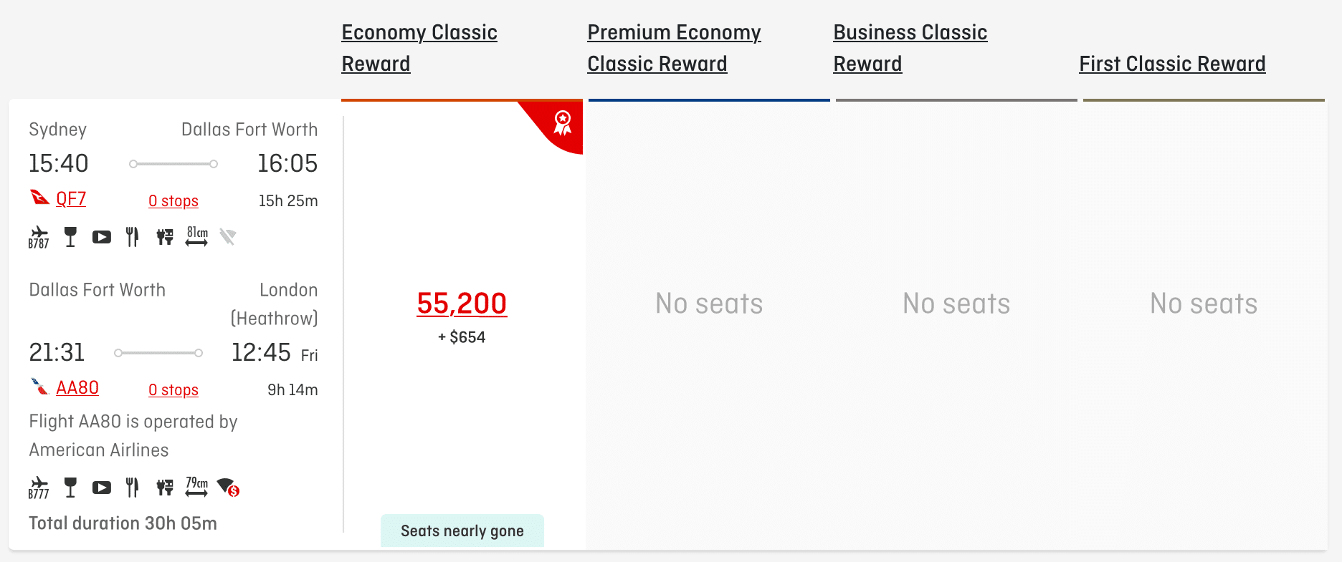The height and width of the screenshot is (562, 1342).
Task: Click the Seats nearly gone label
Action: coord(462,530)
